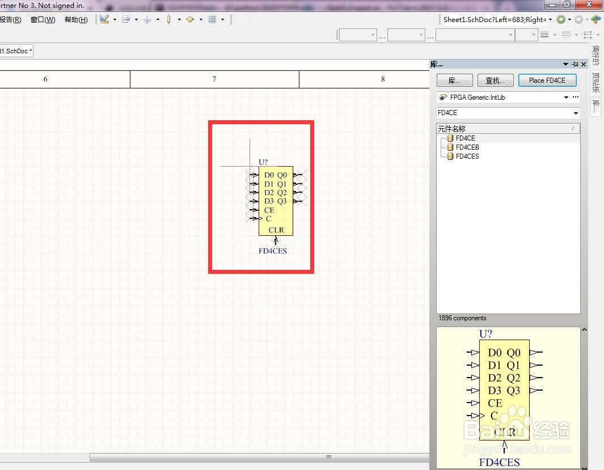Open the 剪贴板 side tab
Image resolution: width=604 pixels, height=470 pixels.
[x=595, y=82]
